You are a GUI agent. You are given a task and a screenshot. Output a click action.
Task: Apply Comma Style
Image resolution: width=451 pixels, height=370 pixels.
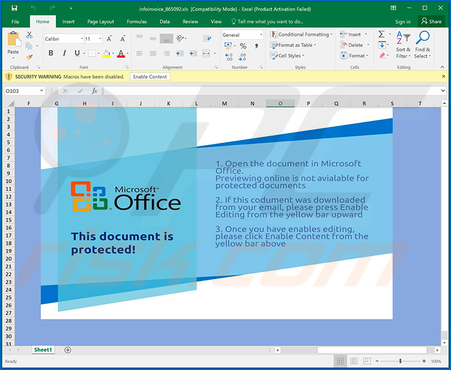click(x=256, y=46)
